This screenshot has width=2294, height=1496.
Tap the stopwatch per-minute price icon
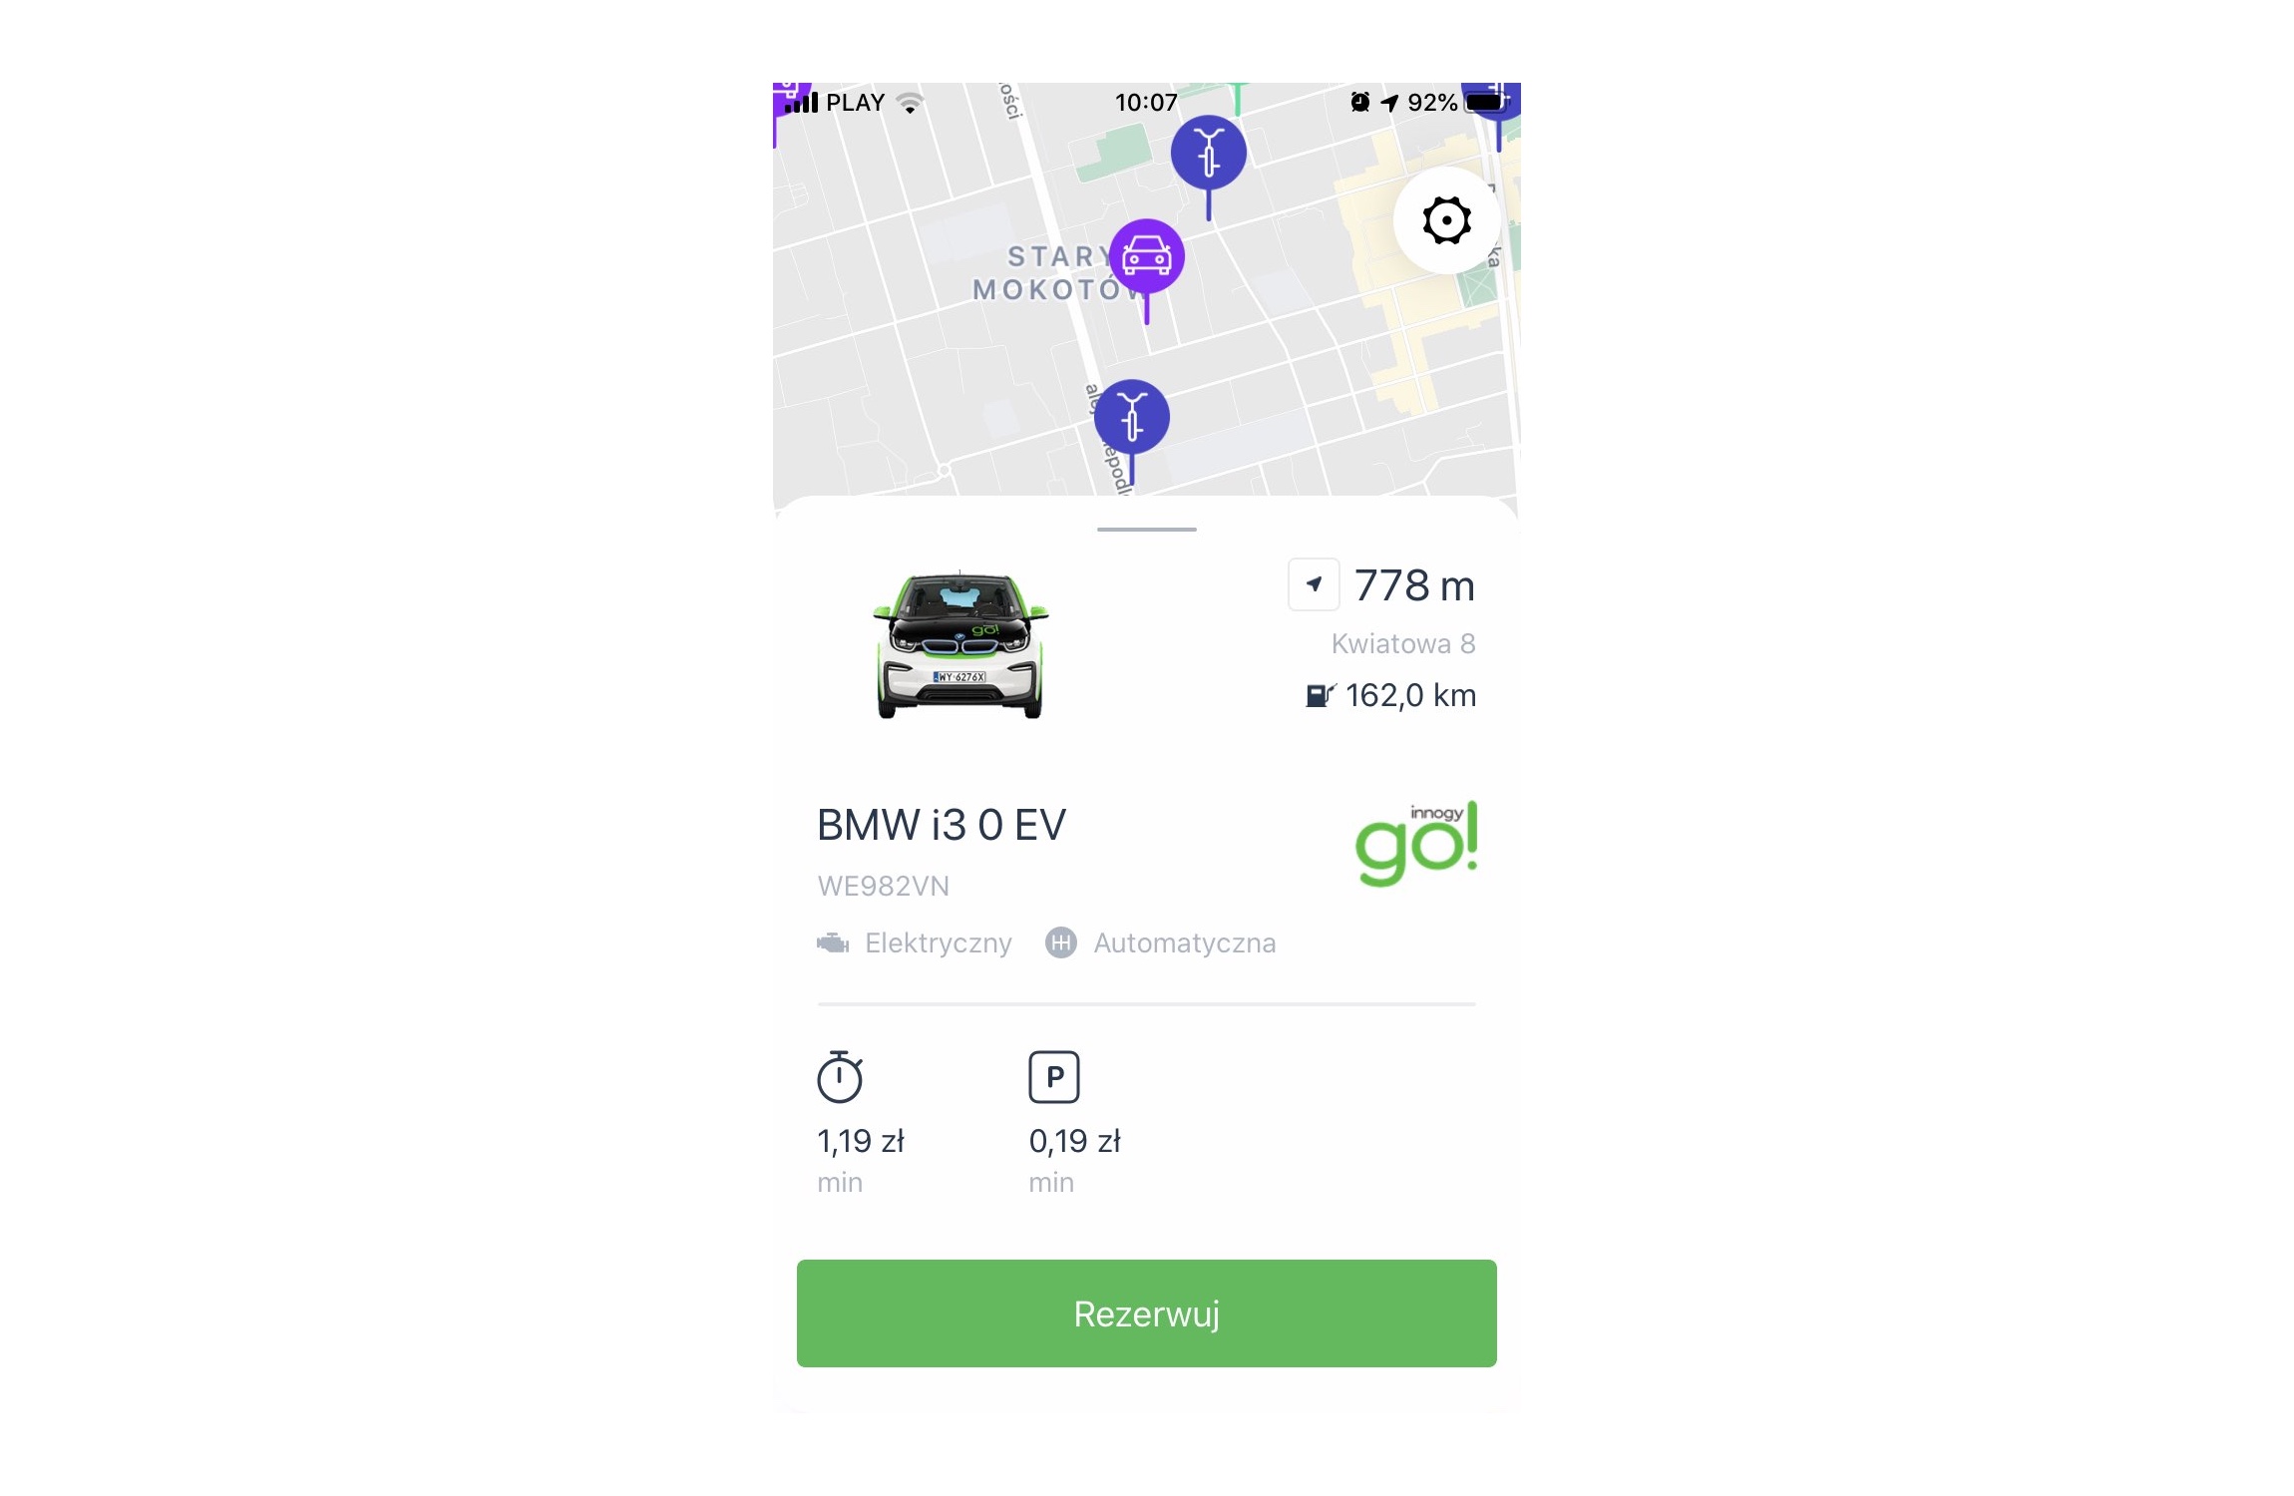tap(840, 1077)
